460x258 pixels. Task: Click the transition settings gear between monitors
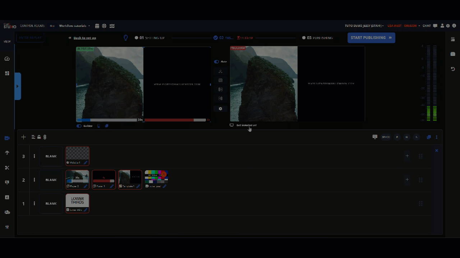coord(220,109)
